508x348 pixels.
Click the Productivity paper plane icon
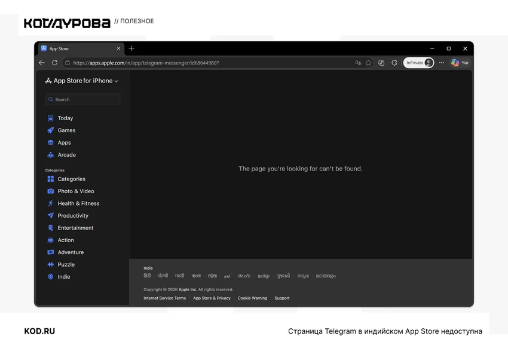click(51, 215)
